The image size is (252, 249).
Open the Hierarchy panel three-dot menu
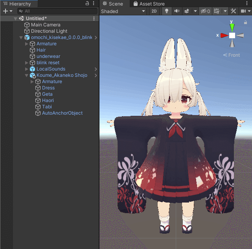coord(94,4)
